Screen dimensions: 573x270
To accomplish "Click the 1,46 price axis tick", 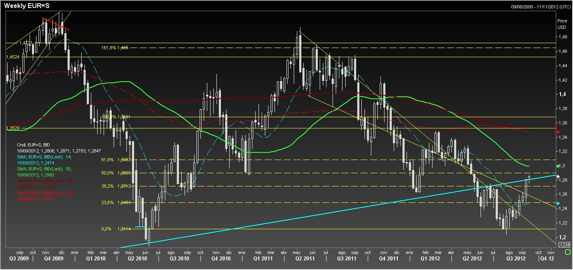I will pyautogui.click(x=563, y=51).
